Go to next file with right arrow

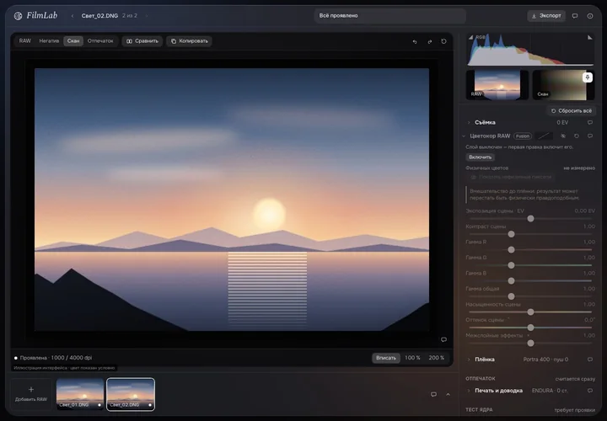[147, 16]
